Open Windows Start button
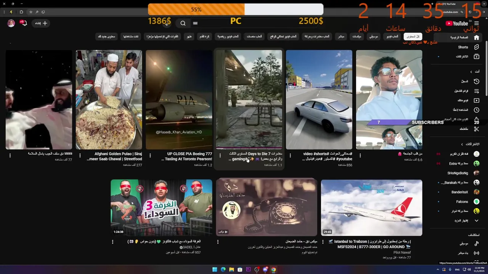Image resolution: width=488 pixels, height=274 pixels. (x=215, y=269)
